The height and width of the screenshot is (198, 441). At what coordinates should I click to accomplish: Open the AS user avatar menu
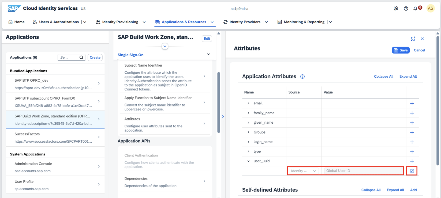pyautogui.click(x=430, y=9)
